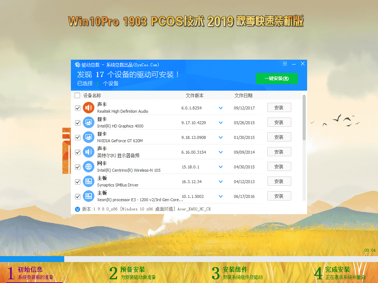This screenshot has width=378, height=283.
Task: Click the 文件版本 column header
Action: [x=195, y=95]
